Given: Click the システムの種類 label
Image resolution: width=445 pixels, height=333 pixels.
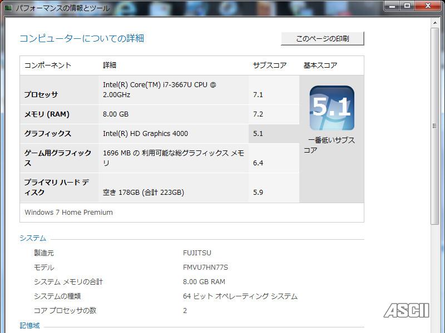Looking at the screenshot, I should click(x=57, y=296).
